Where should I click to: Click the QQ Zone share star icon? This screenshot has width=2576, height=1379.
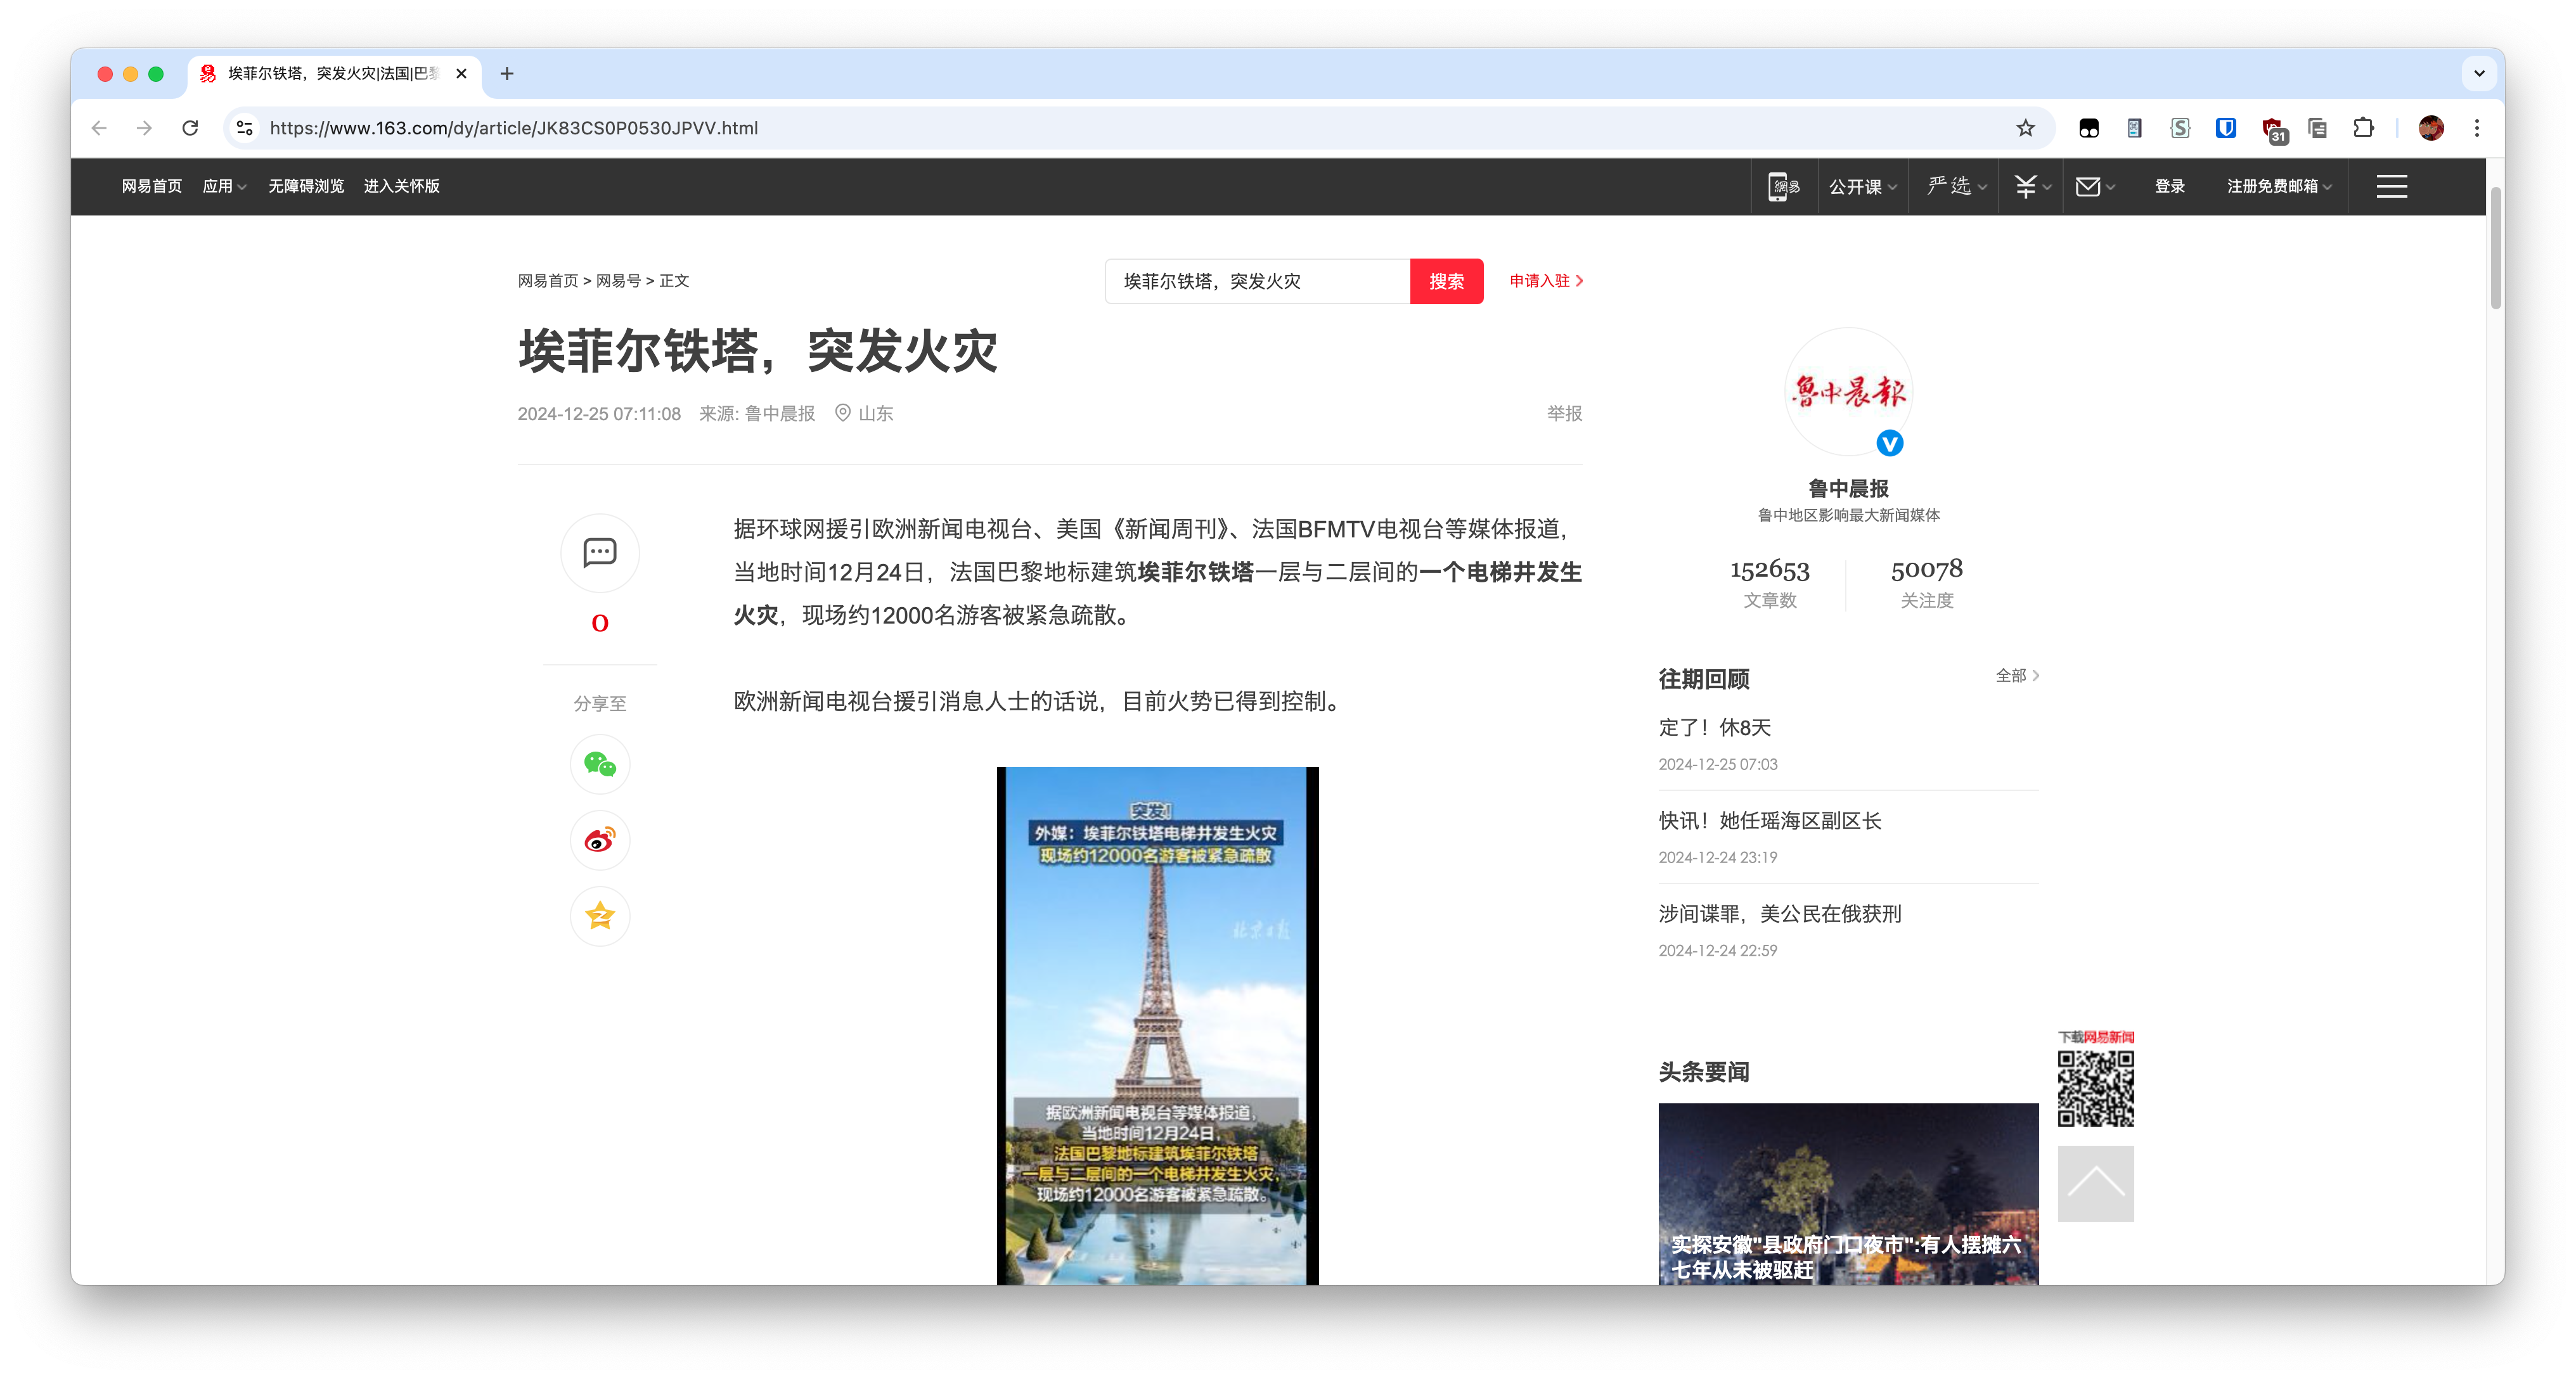coord(599,915)
